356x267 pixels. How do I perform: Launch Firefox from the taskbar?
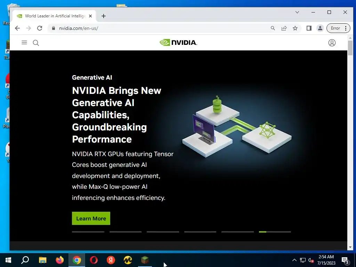tap(60, 260)
